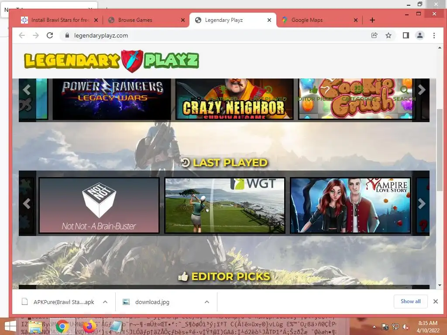This screenshot has width=447, height=335.
Task: Close the Browse Games tab
Action: 183,20
